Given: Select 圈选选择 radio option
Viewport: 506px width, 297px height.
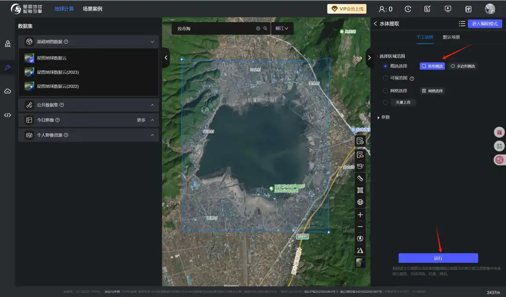Looking at the screenshot, I should point(385,66).
